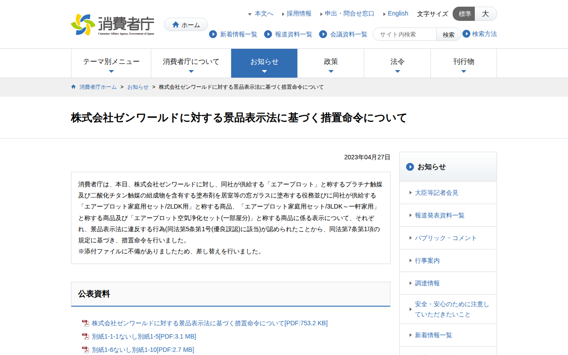
Task: Expand the テーマ別メニュー dropdown
Action: (111, 63)
